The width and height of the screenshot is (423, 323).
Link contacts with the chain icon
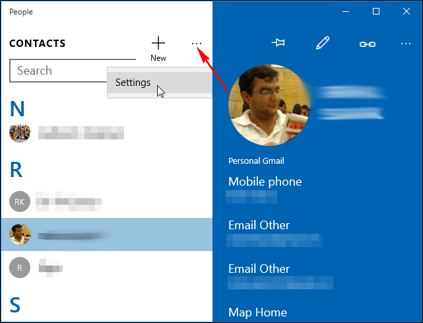coord(368,44)
